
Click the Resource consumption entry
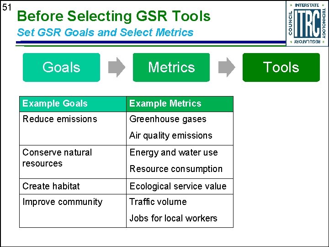click(176, 169)
